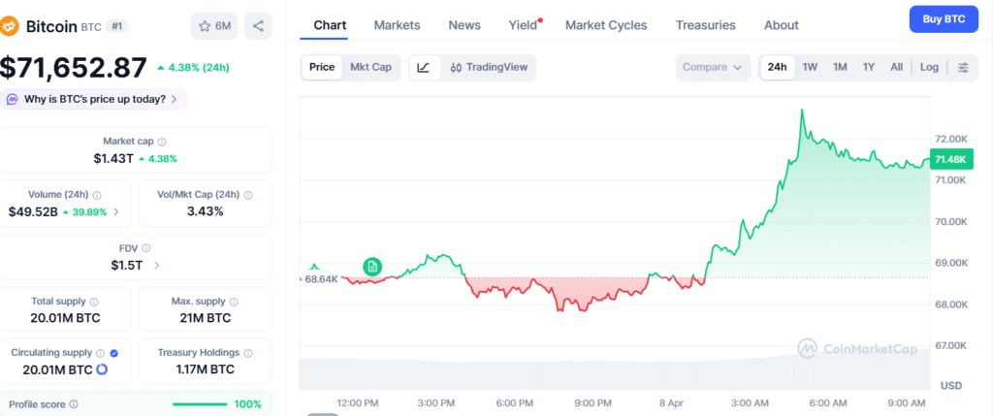This screenshot has width=993, height=416.
Task: Click the $49.52B volume value
Action: pos(33,212)
